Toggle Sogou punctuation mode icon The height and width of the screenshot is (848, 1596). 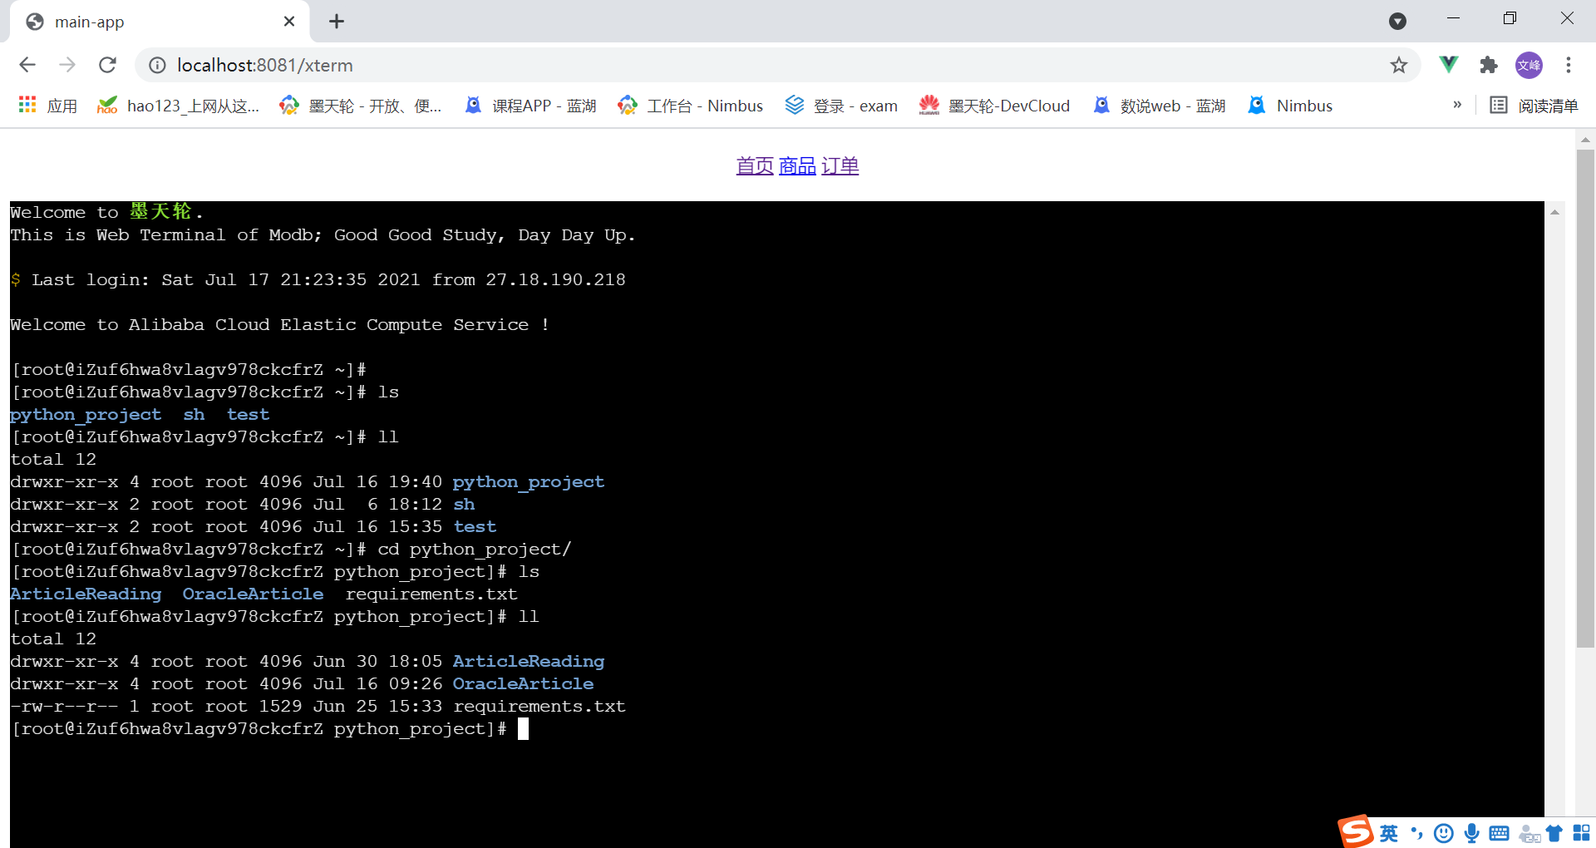(1416, 833)
